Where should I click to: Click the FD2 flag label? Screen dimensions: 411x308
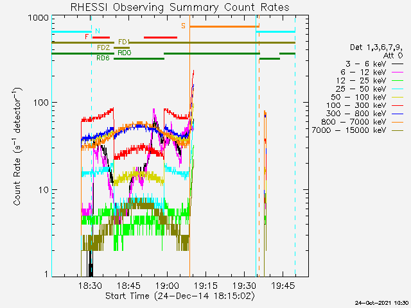(103, 47)
